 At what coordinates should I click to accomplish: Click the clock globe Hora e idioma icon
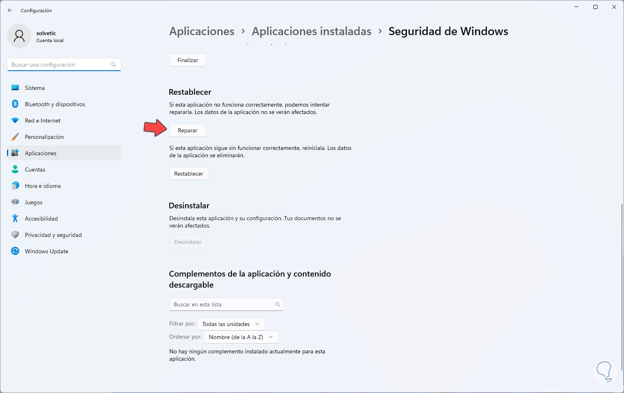tap(15, 186)
